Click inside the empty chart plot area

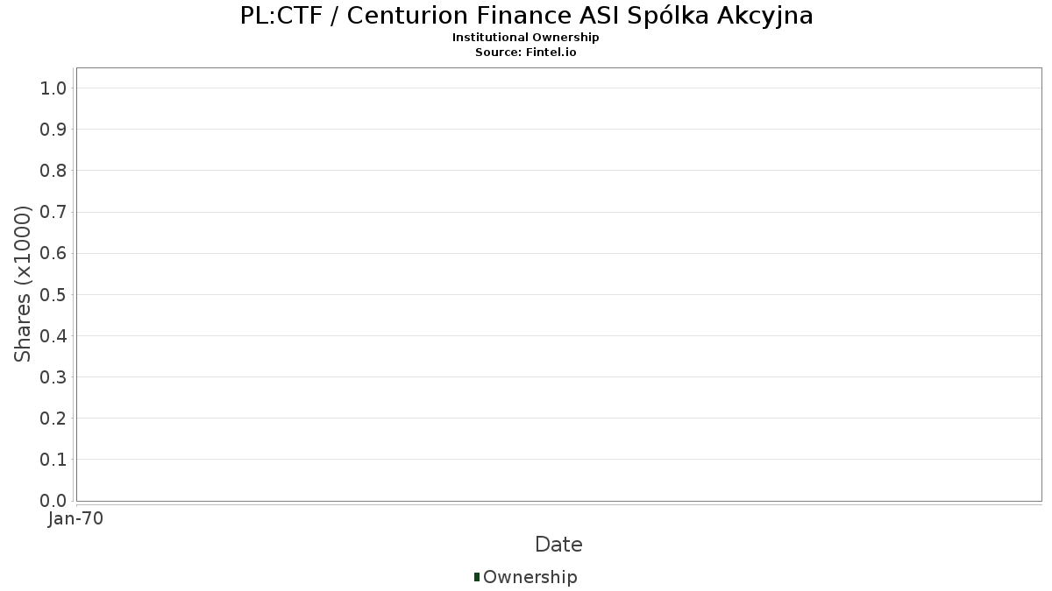pyautogui.click(x=558, y=285)
